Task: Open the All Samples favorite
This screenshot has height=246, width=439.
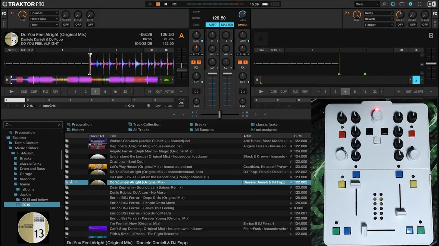Action: point(202,129)
